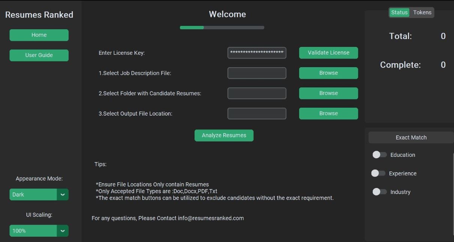Screen dimensions: 454x242
Task: Click the contact info@resumesranked.com line
Action: pyautogui.click(x=168, y=218)
